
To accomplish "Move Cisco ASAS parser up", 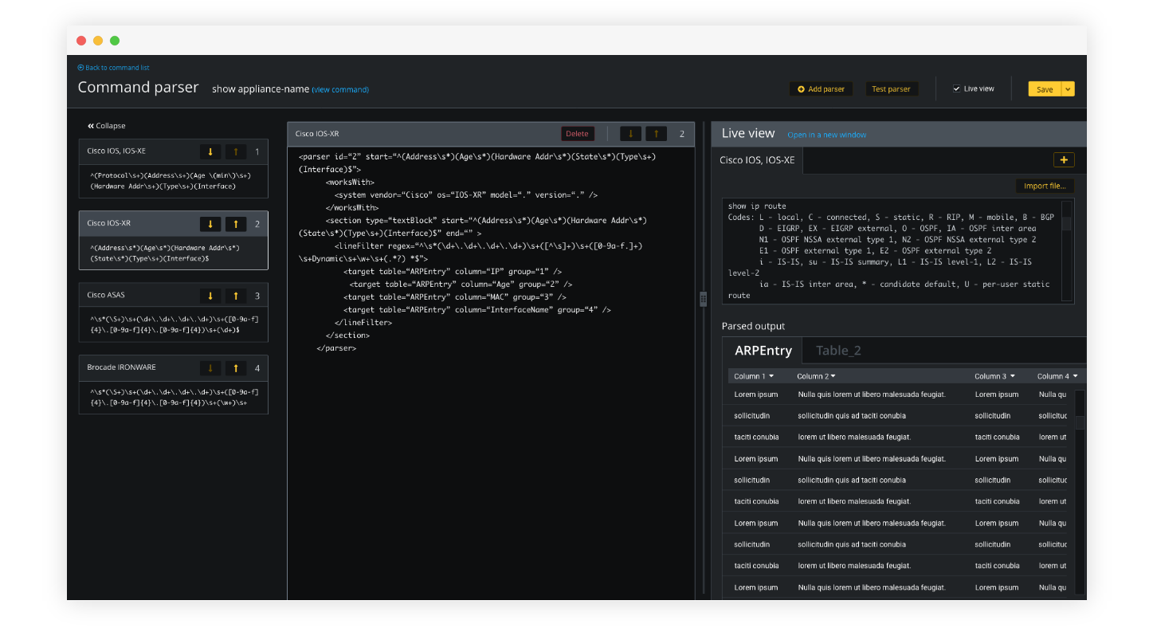I will pos(236,296).
